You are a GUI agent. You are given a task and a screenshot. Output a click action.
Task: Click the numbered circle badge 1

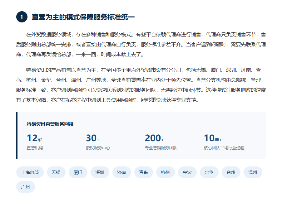pos(22,17)
